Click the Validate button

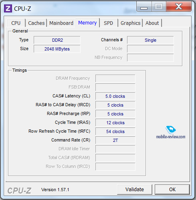click(x=135, y=190)
